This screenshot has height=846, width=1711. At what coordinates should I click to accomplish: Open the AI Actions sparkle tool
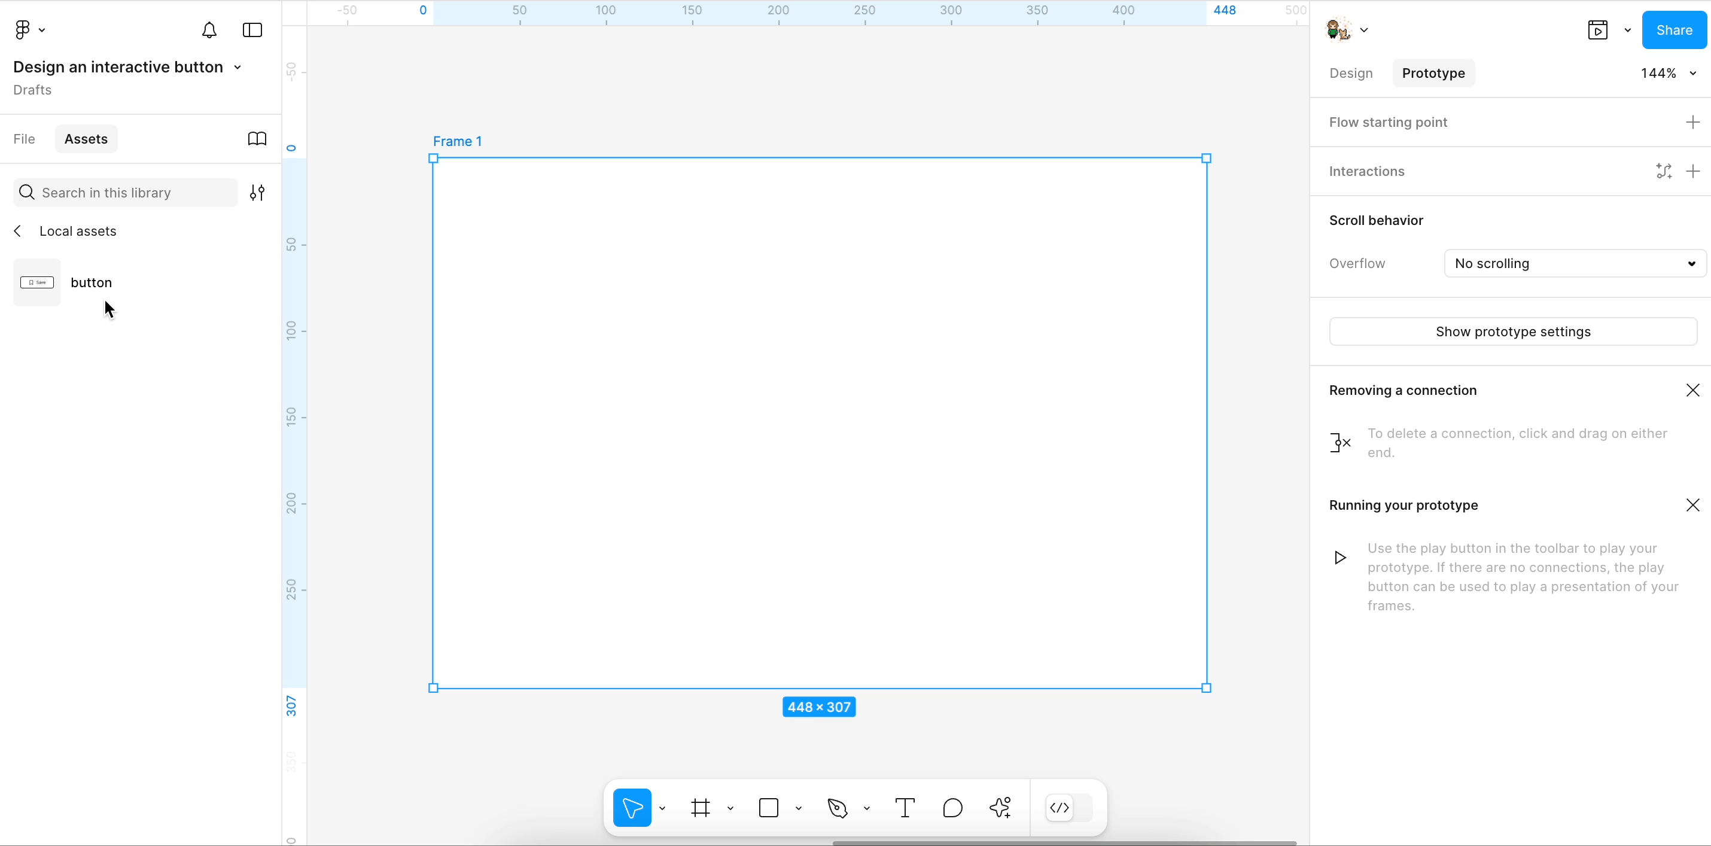[1000, 808]
